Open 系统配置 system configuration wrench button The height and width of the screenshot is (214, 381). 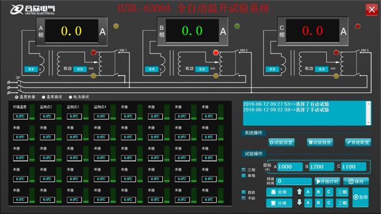pyautogui.click(x=358, y=143)
